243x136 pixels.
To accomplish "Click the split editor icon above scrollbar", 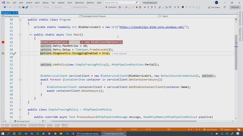I will [236, 19].
